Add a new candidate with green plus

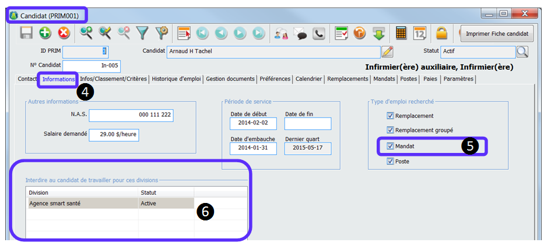[x=45, y=34]
